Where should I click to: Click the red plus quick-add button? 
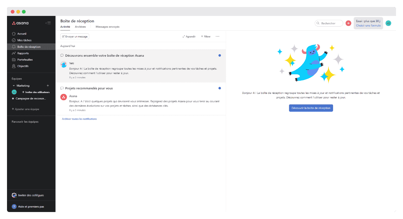(x=348, y=23)
